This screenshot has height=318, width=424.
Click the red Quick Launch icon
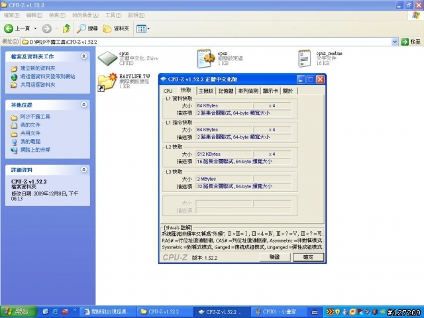coord(65,312)
